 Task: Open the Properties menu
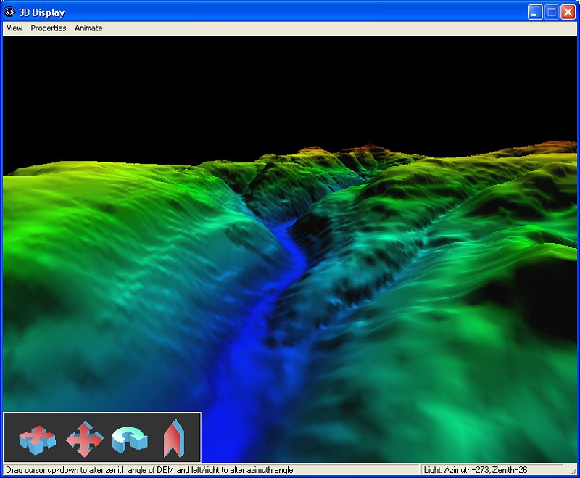[x=49, y=28]
